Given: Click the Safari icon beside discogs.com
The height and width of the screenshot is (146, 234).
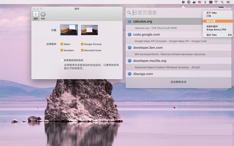Looking at the screenshot, I should 129,74.
